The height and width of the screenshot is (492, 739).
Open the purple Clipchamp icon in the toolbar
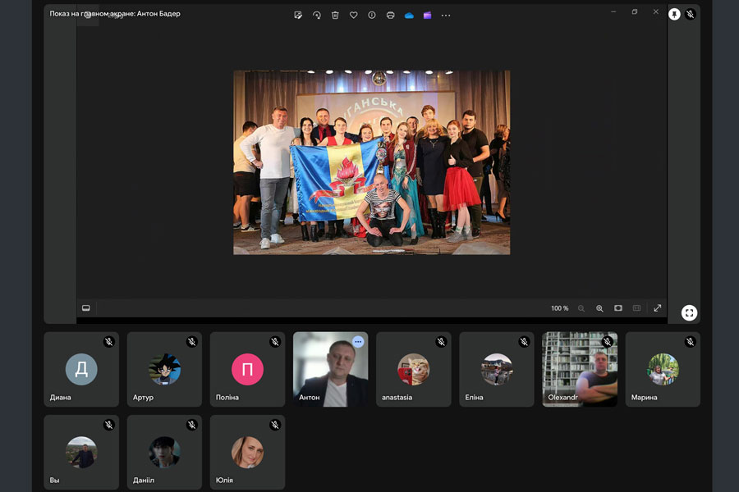coord(427,15)
